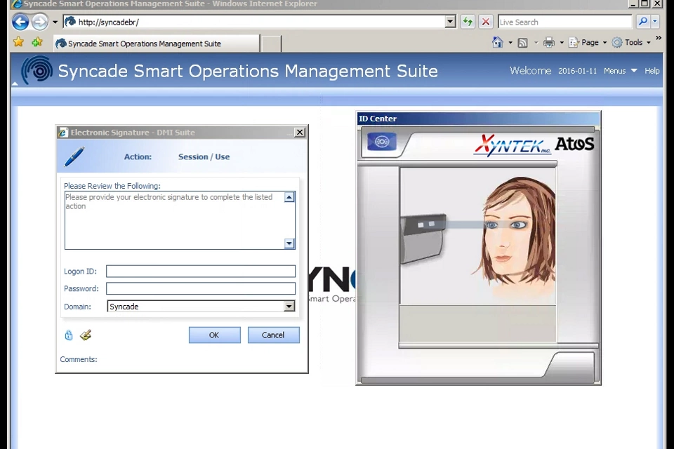Click the ID Center eye scanner icon
674x449 pixels.
pos(382,142)
